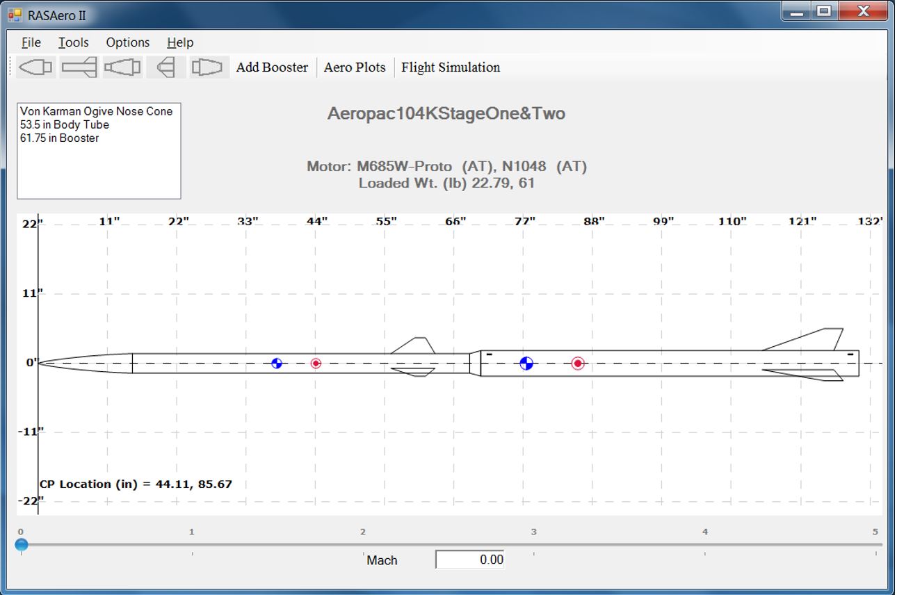Screen dimensions: 897x595
Task: Click the blue sustainer CG marker
Action: (x=277, y=363)
